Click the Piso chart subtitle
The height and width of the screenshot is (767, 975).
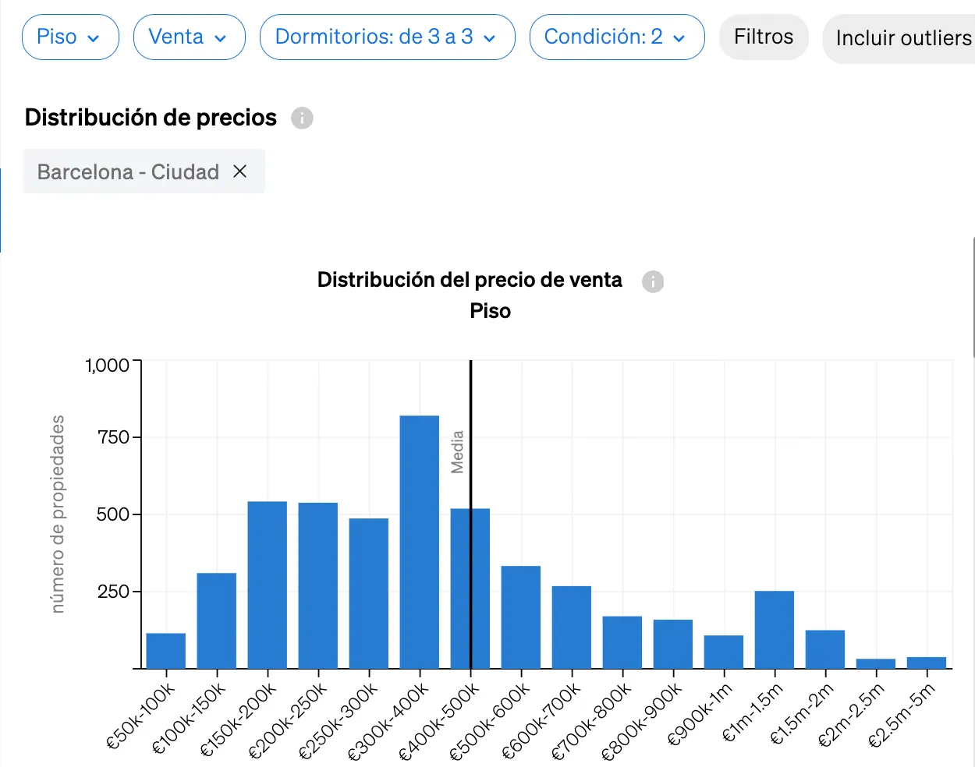[490, 311]
